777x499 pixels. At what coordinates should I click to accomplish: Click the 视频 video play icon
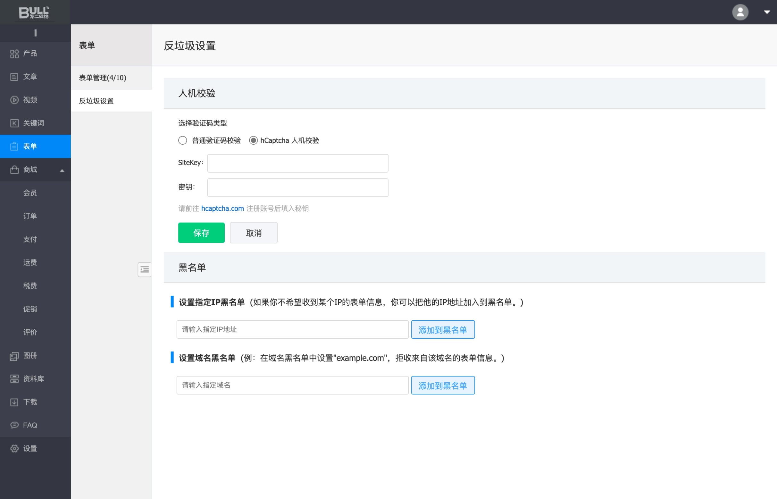tap(14, 100)
